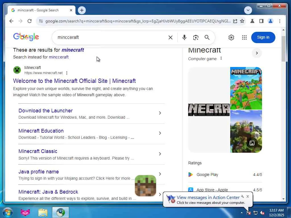Expand the Minecraft Classic chevron
The height and width of the screenshot is (218, 291).
(x=160, y=154)
